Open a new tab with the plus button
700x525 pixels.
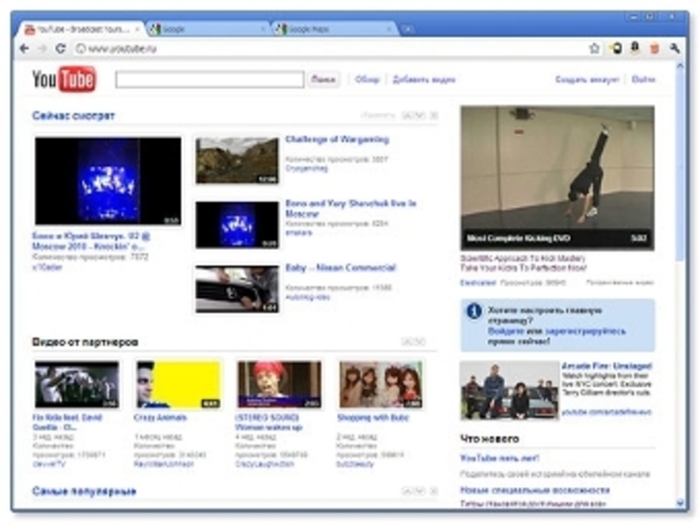pyautogui.click(x=408, y=29)
